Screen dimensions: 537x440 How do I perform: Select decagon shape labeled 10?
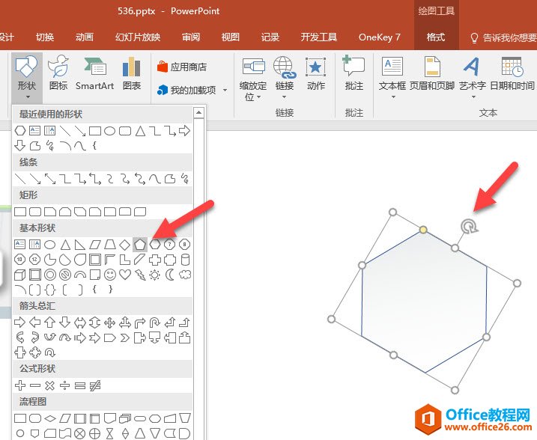click(x=20, y=260)
